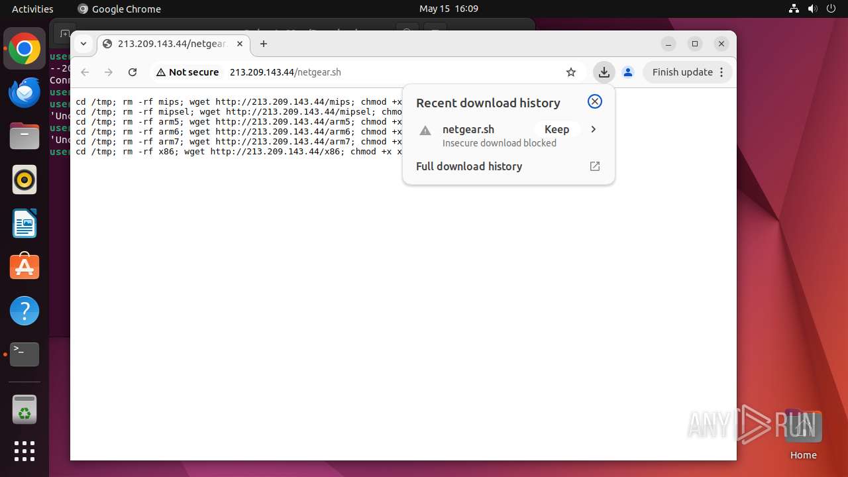
Task: Click the netgear.sh file name
Action: 468,129
